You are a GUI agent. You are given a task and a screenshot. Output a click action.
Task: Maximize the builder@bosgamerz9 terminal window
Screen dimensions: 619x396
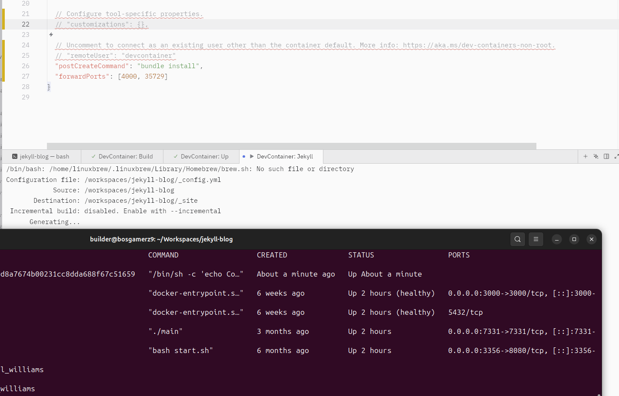click(574, 239)
